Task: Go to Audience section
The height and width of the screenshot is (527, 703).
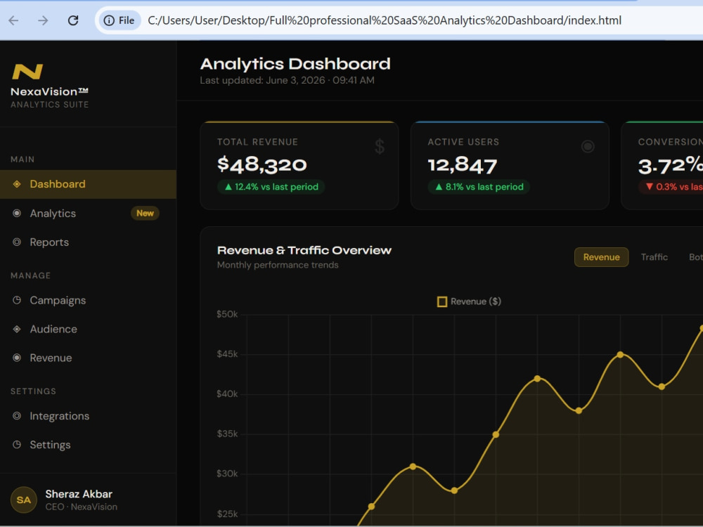Action: [88, 329]
